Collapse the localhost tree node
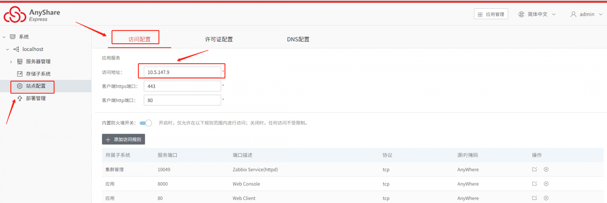This screenshot has height=203, width=607. (8, 49)
